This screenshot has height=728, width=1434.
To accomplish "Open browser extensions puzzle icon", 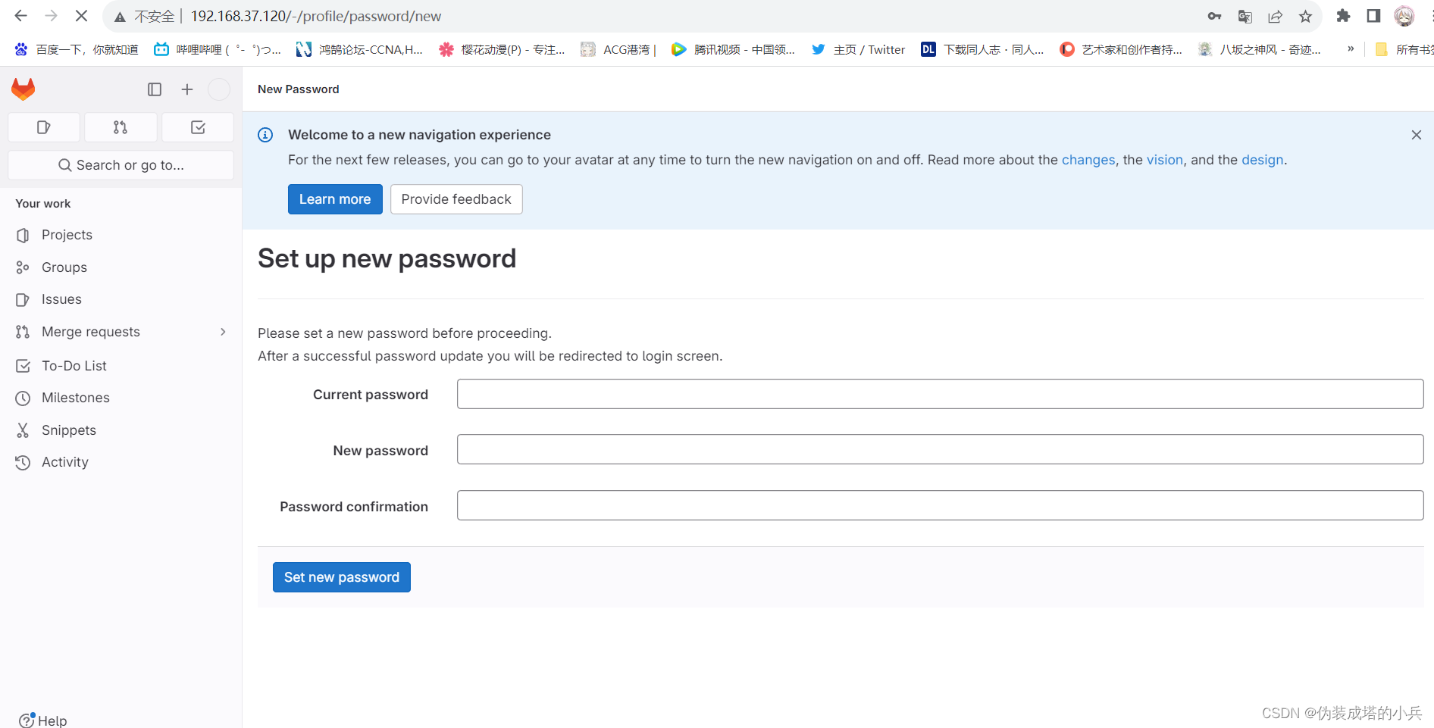I will coord(1343,16).
